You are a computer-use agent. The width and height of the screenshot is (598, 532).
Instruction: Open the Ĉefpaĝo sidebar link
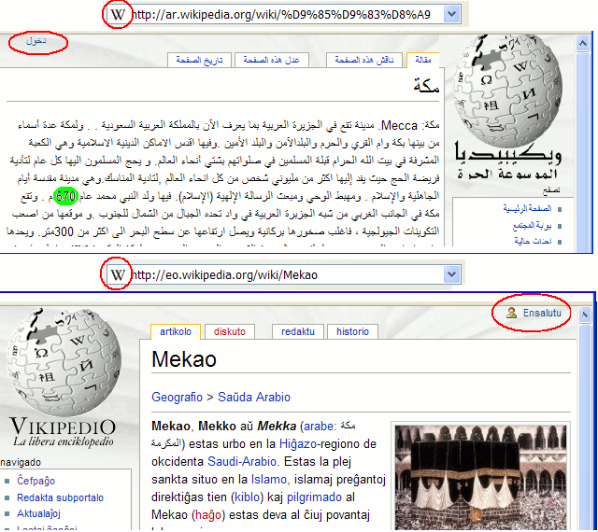[x=36, y=481]
